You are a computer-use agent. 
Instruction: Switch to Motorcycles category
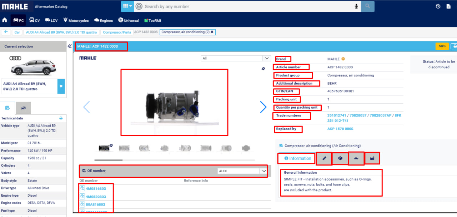76,20
